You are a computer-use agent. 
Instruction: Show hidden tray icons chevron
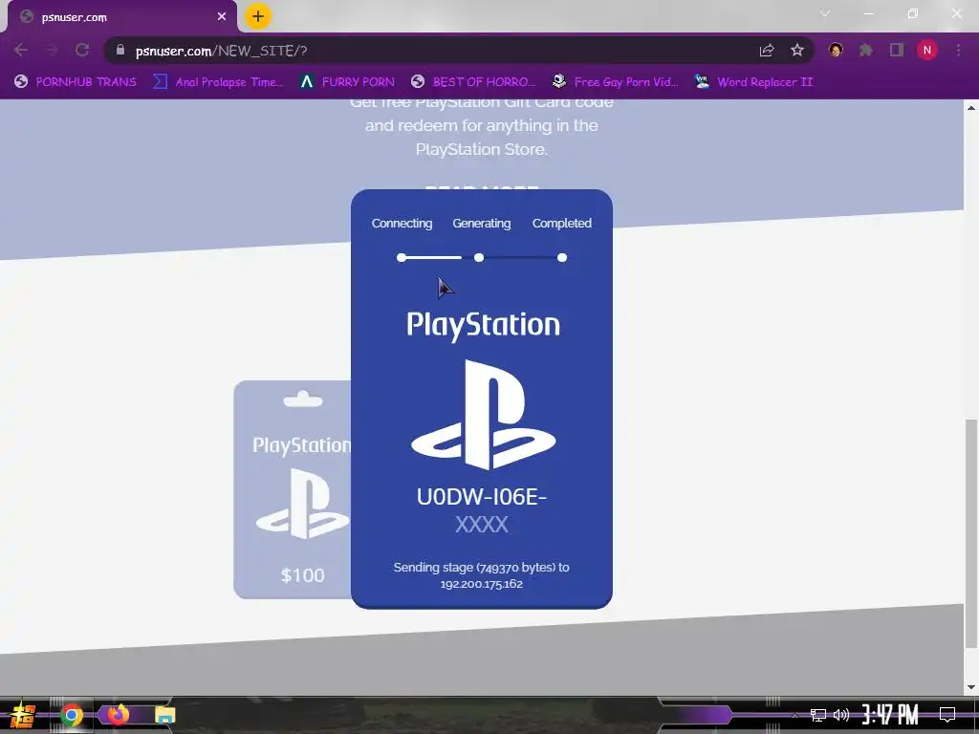tap(794, 715)
